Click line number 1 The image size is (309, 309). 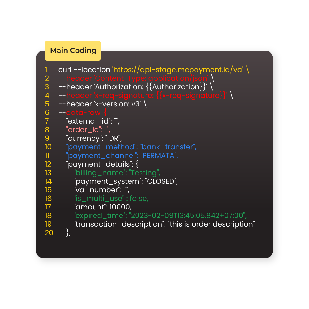click(x=46, y=70)
